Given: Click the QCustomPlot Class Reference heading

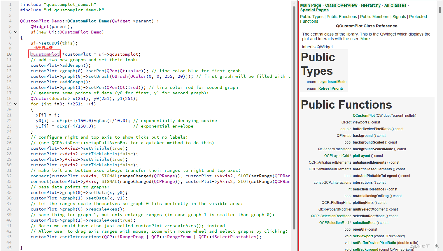Looking at the screenshot, I should click(x=367, y=26).
